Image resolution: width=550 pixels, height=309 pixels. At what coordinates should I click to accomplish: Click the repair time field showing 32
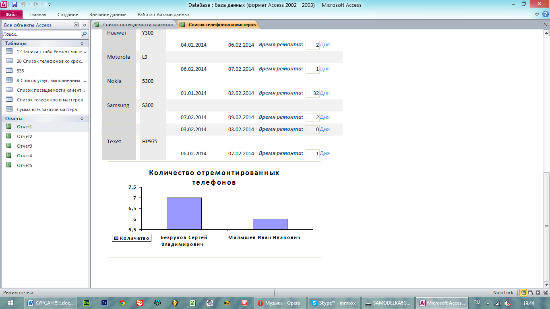[x=312, y=93]
